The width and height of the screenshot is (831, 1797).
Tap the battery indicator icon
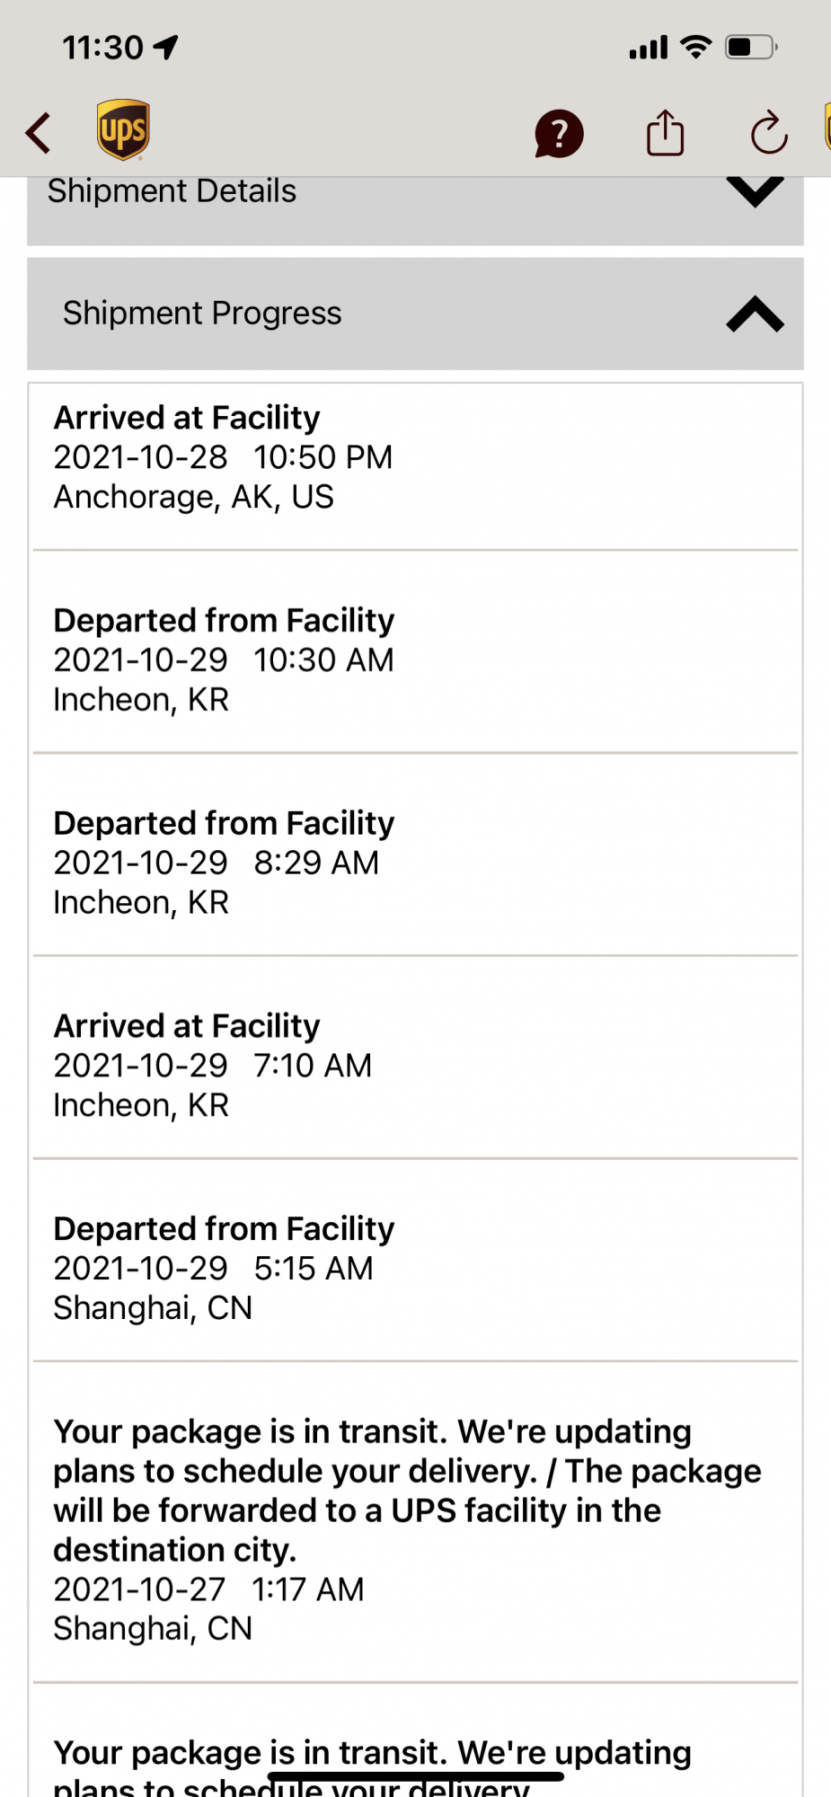coord(751,47)
